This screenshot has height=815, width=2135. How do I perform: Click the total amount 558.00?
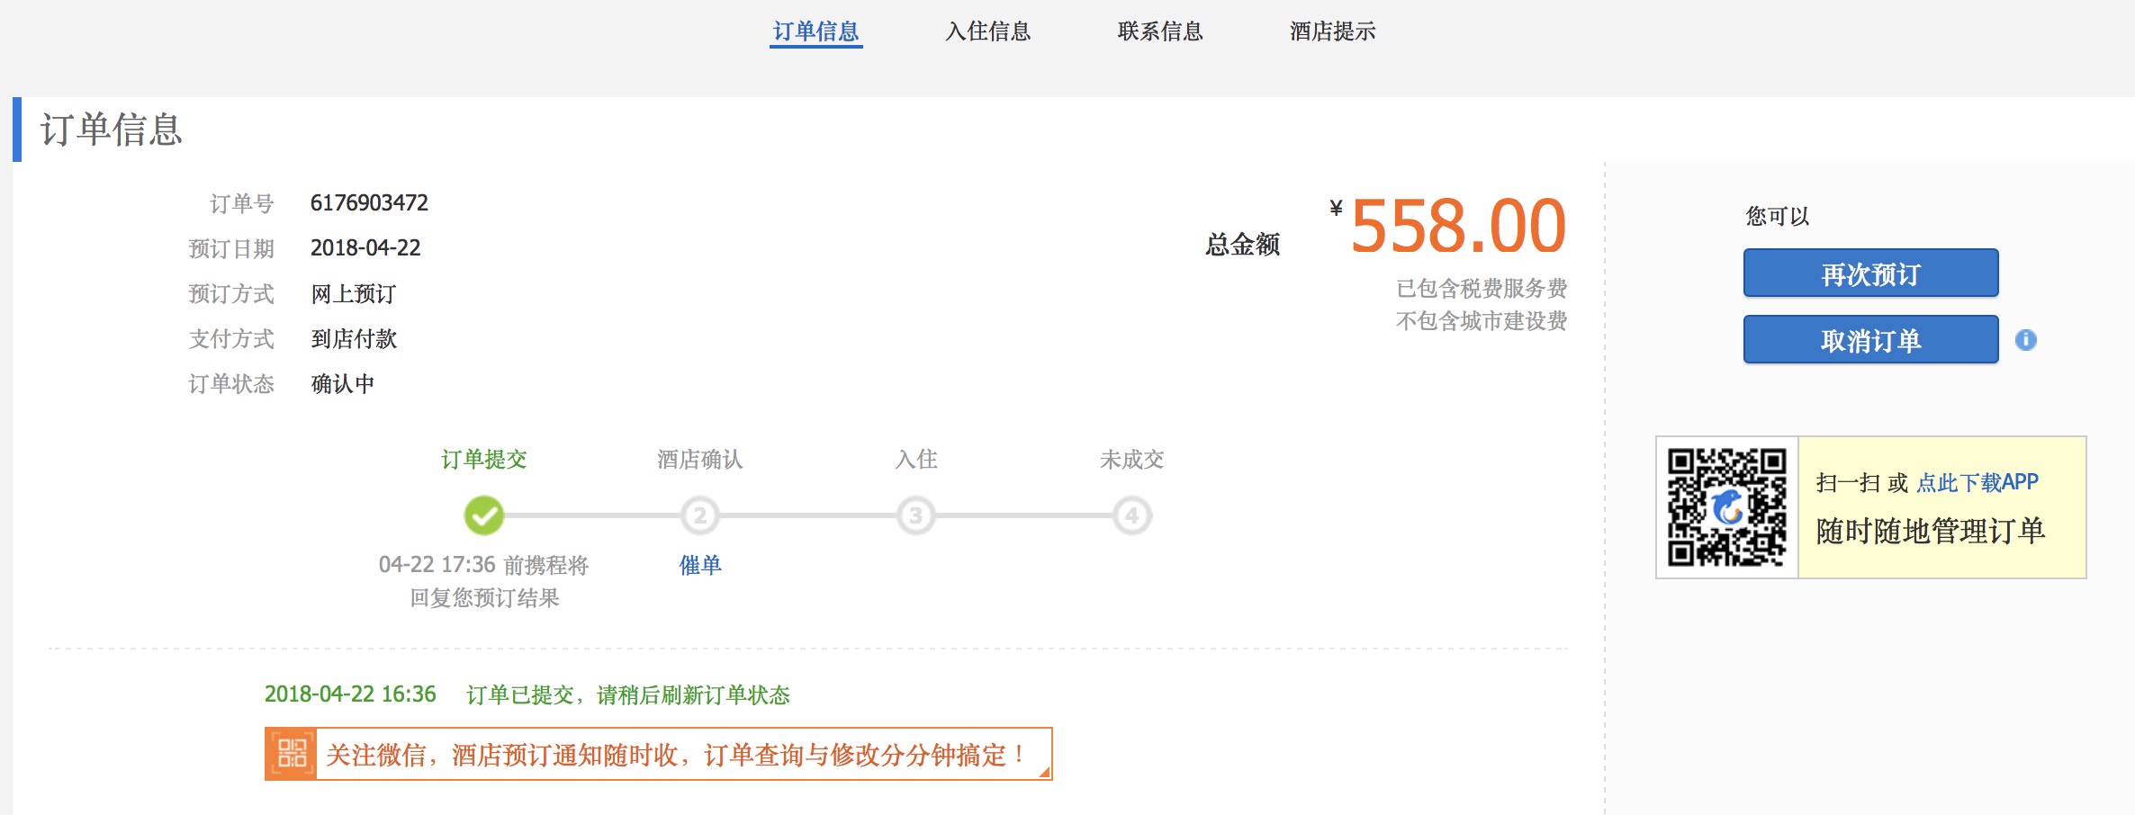(1458, 226)
